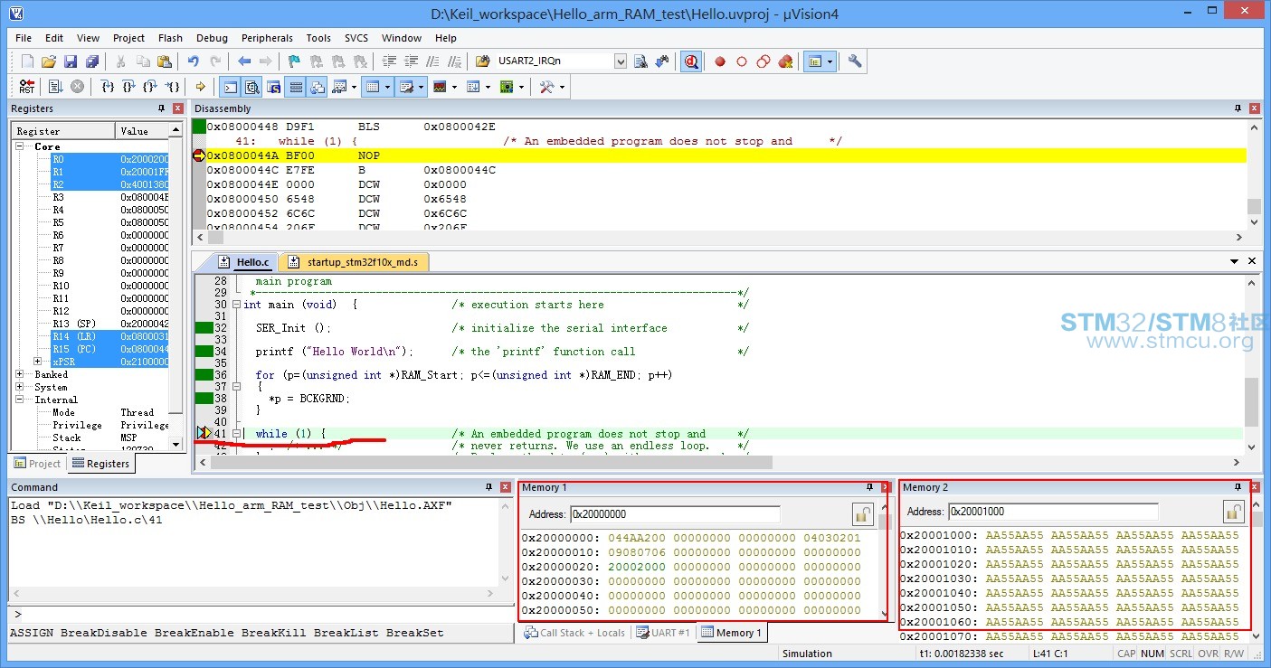Toggle the breakpoint marker at source line 41
Screen dimensions: 1271x668
click(x=204, y=434)
